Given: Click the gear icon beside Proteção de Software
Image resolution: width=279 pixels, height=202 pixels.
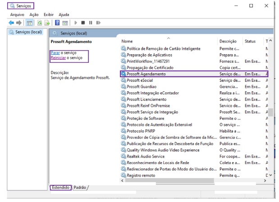Looking at the screenshot, I should click(123, 118).
